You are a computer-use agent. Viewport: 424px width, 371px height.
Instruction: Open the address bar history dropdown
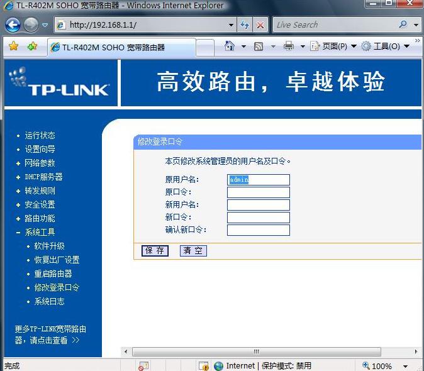(231, 25)
